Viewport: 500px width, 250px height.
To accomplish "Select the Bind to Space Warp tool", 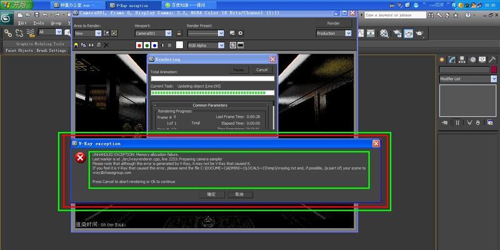I will [x=31, y=32].
